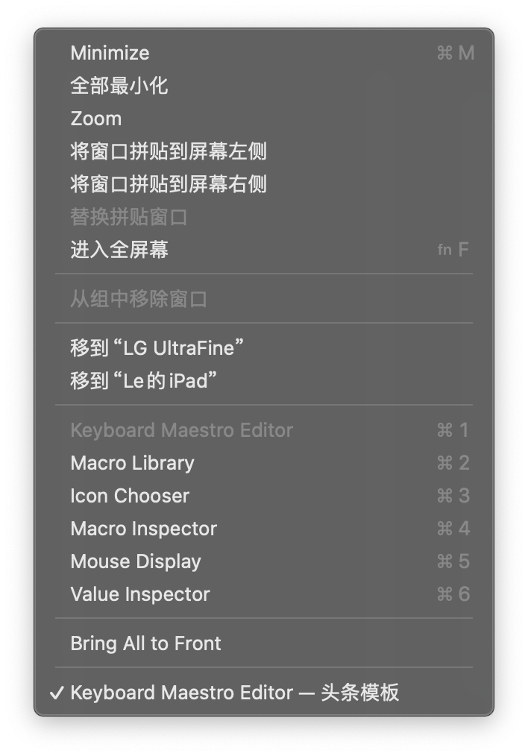Viewport: 528px width, 756px height.
Task: Click the 替换拼贴窗口 menu item
Action: tap(129, 217)
